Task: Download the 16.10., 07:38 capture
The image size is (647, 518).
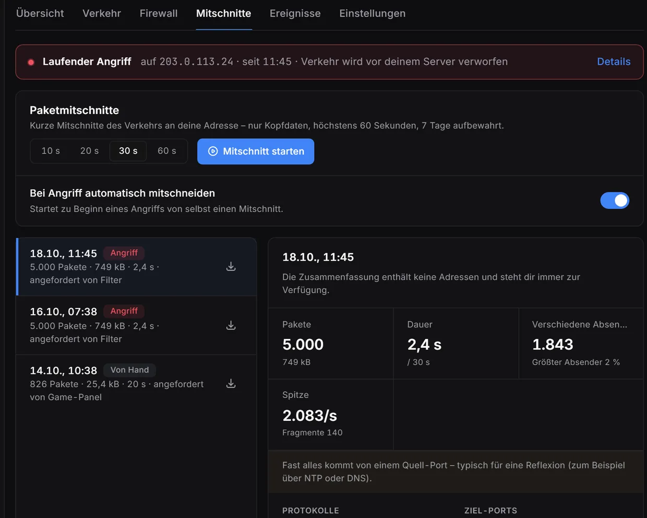Action: click(231, 326)
